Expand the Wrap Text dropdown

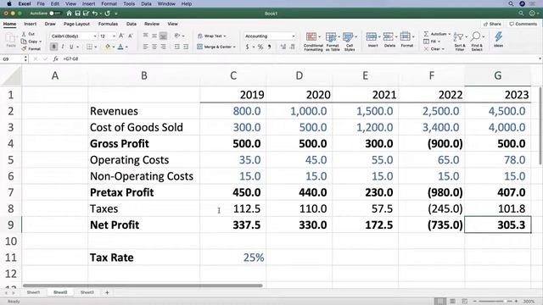(225, 36)
